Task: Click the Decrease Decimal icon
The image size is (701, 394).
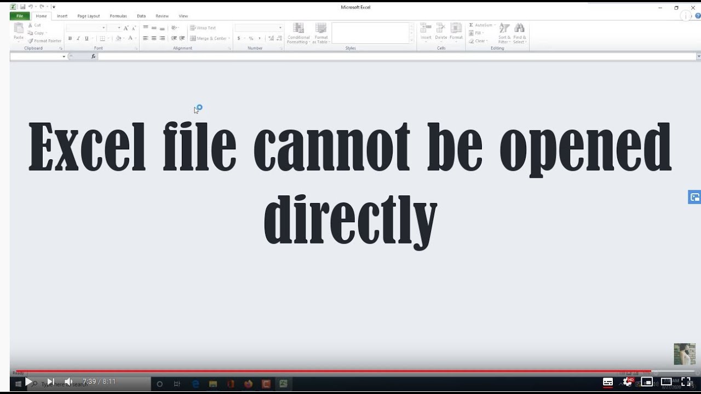Action: (x=279, y=38)
